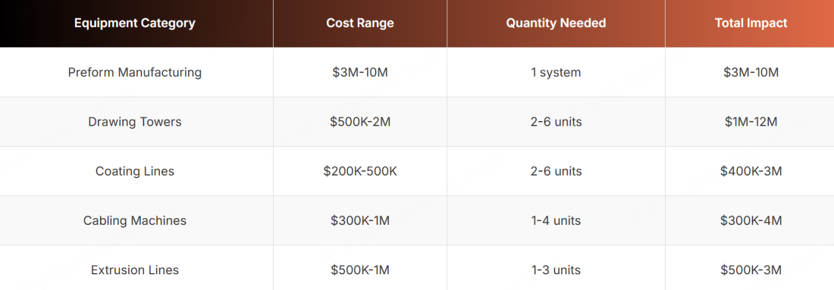
Task: Click the $500K-2M Drawing Towers cost cell
Action: (360, 122)
